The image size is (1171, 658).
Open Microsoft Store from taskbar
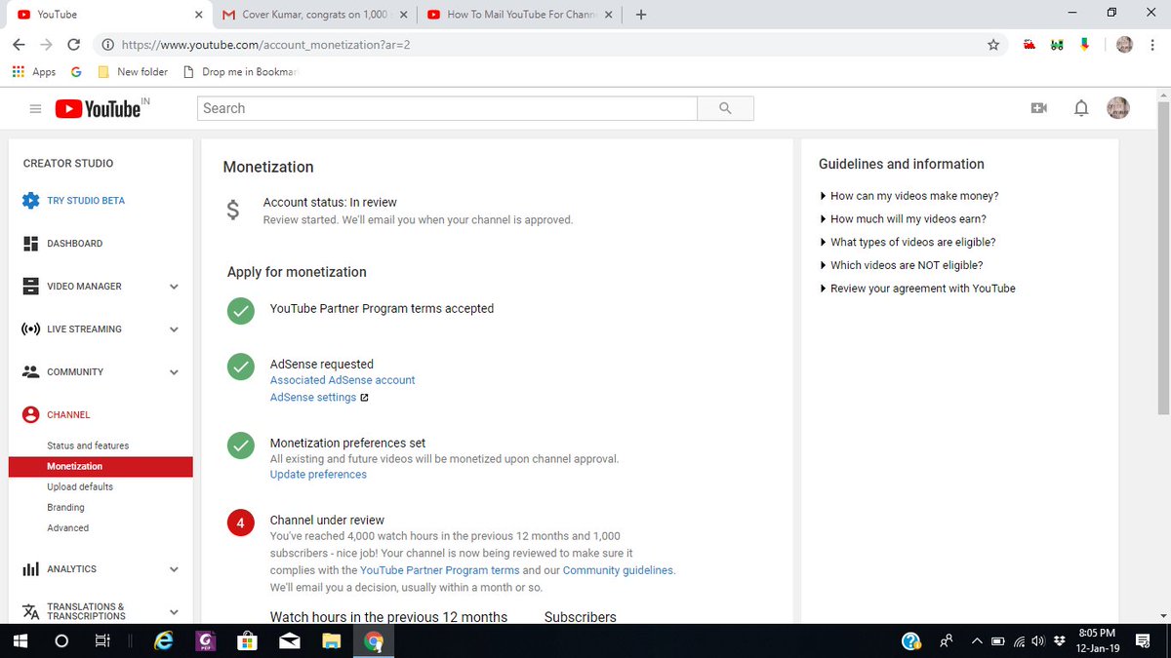(248, 641)
